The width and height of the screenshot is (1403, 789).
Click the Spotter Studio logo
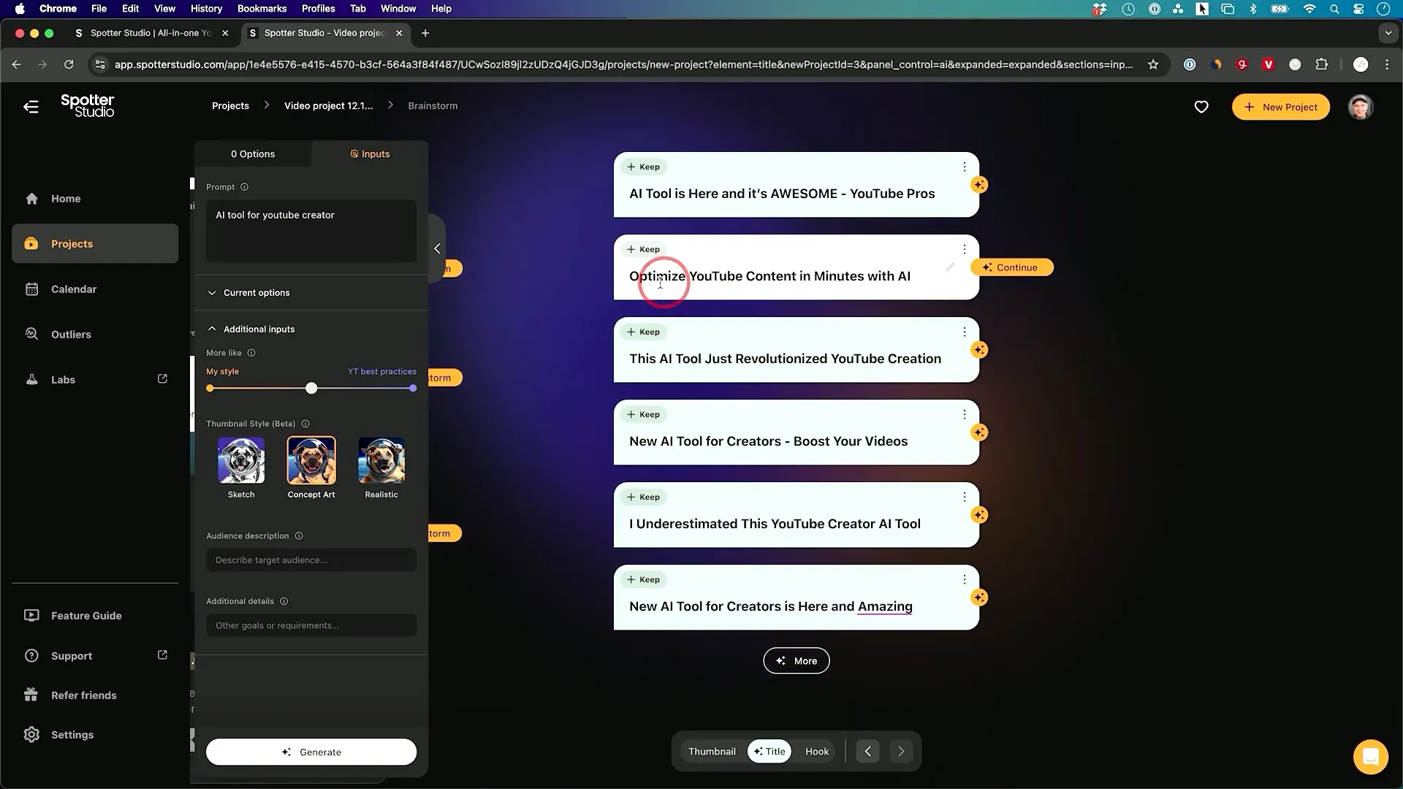(x=88, y=106)
